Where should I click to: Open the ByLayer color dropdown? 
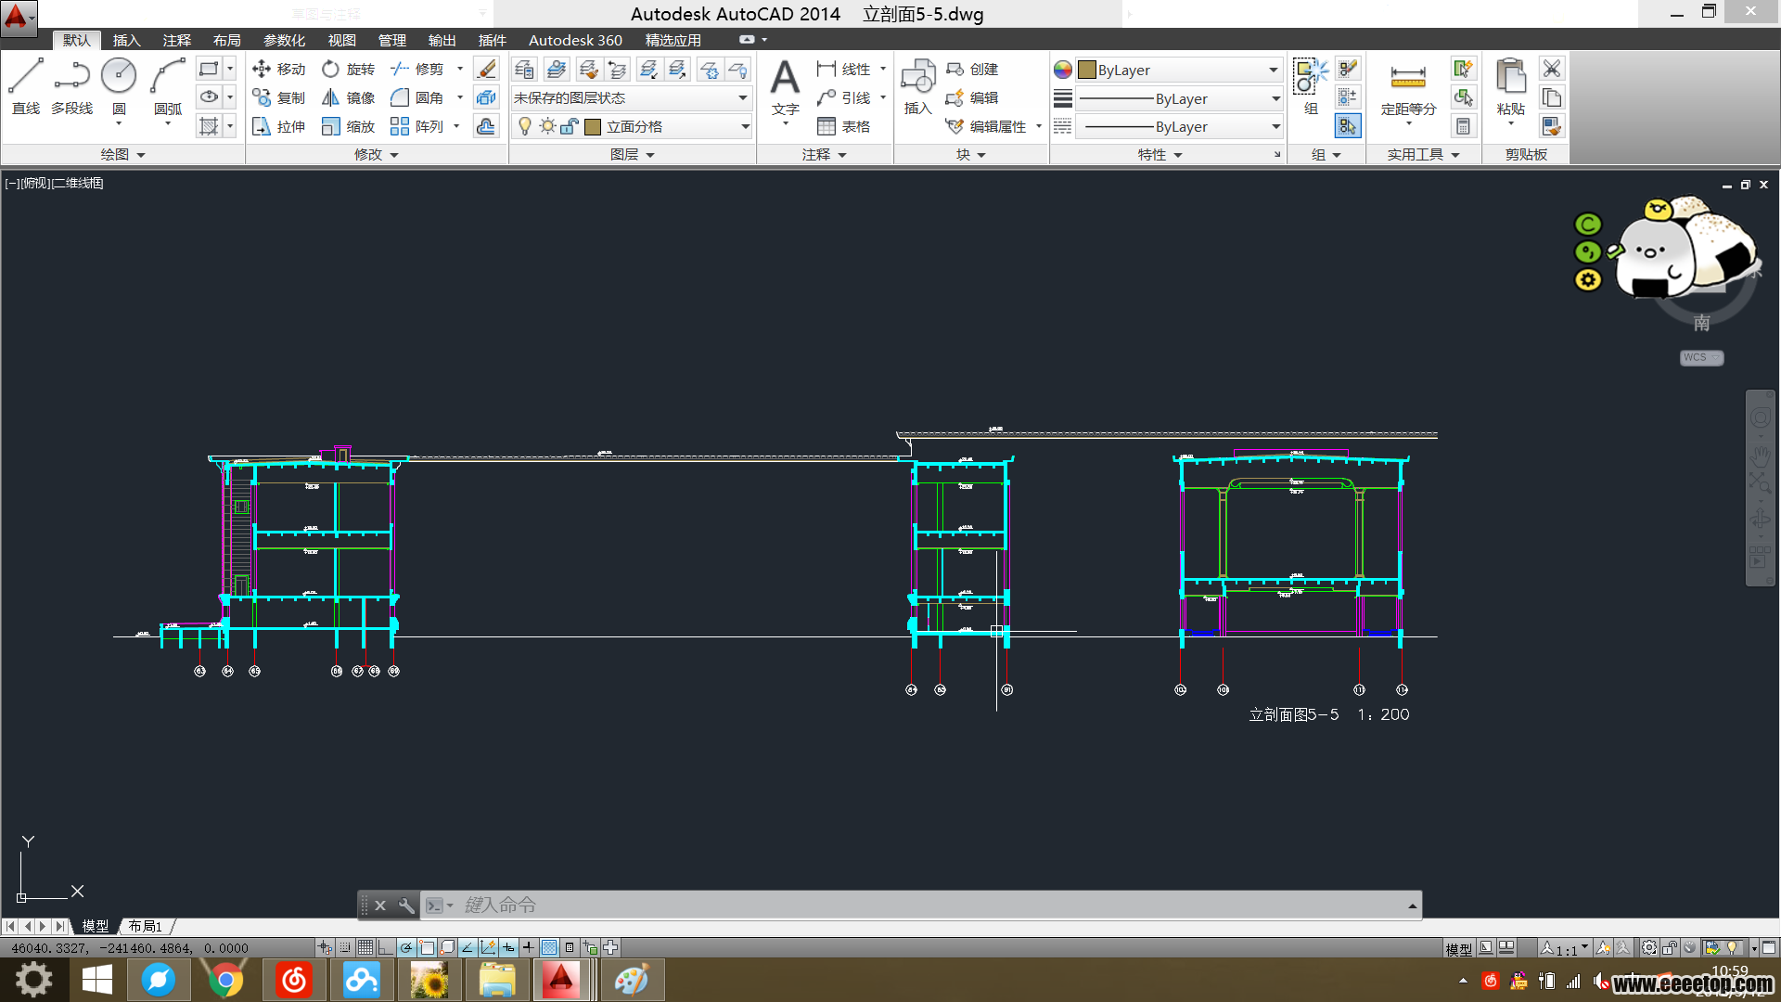pyautogui.click(x=1178, y=71)
